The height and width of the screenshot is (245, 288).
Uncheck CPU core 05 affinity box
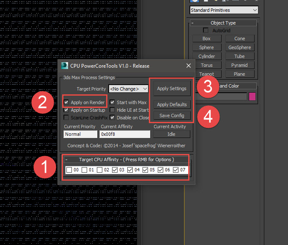click(145, 170)
